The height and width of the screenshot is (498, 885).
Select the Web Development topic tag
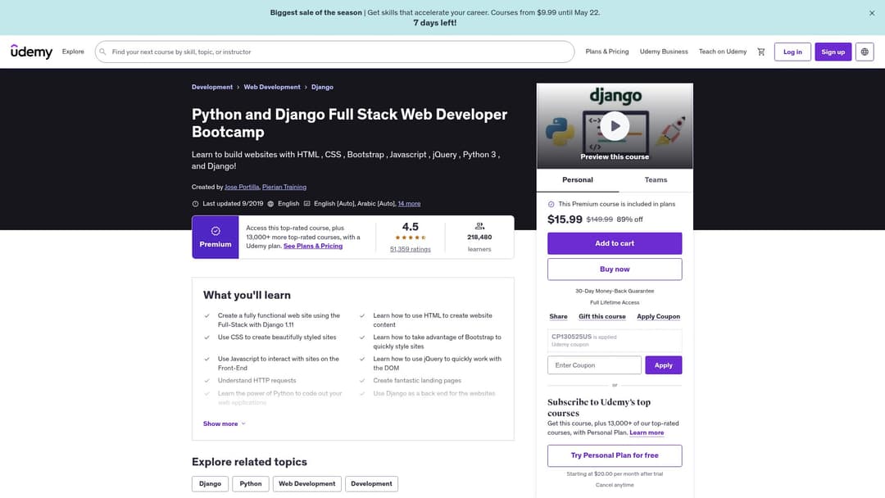coord(307,484)
